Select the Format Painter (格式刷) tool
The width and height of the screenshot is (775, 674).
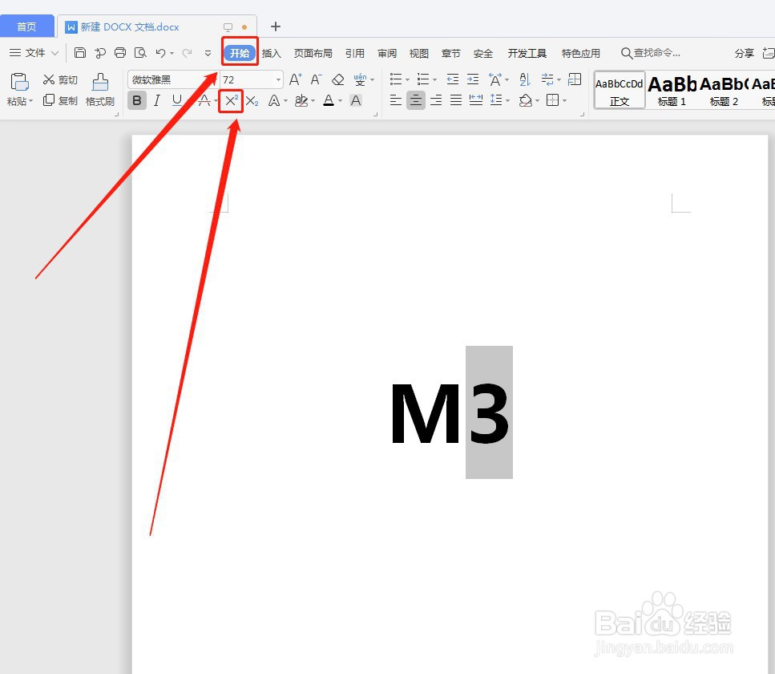point(100,90)
